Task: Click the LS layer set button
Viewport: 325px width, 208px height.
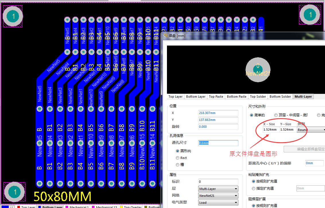Action: coord(11,207)
